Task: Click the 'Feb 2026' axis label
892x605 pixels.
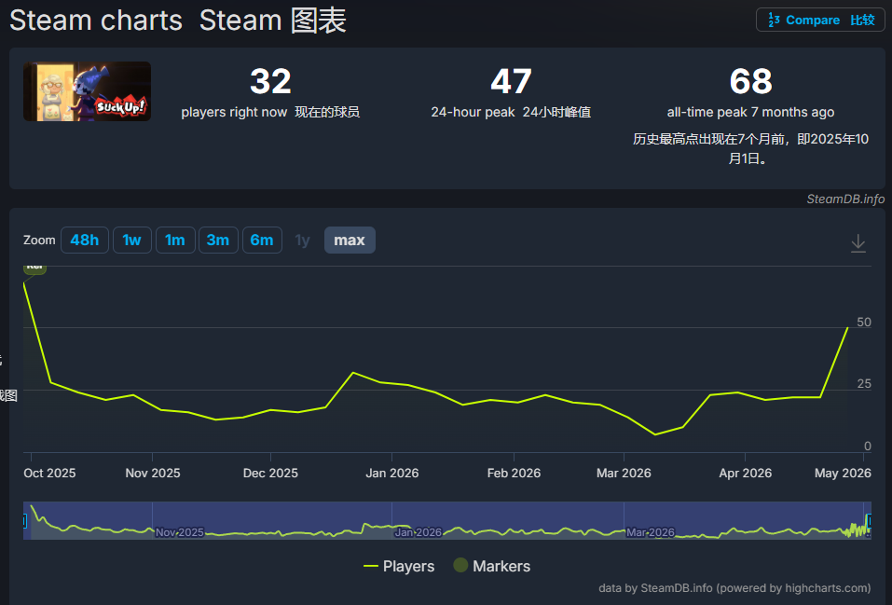Action: [514, 473]
